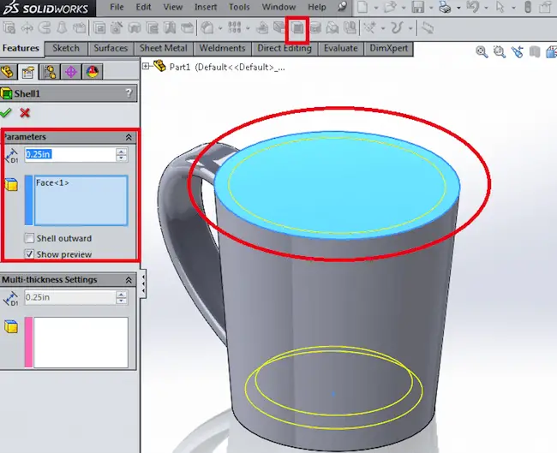Open the dropdown arrow next to Undo
This screenshot has width=557, height=453.
(486, 8)
